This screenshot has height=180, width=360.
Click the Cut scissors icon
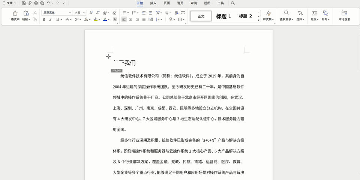(34, 13)
